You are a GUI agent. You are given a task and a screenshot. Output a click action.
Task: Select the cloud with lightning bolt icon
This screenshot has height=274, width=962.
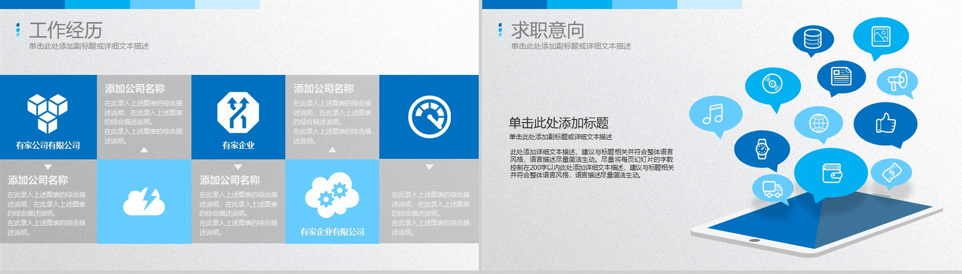[144, 202]
